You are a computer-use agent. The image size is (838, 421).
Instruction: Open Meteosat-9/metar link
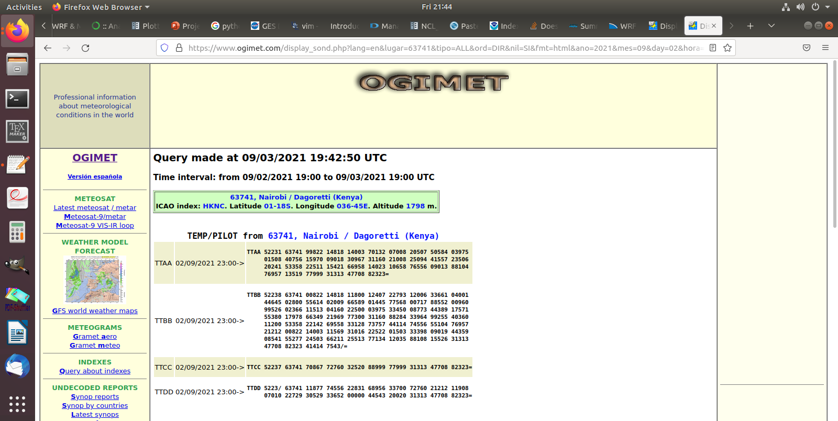95,216
